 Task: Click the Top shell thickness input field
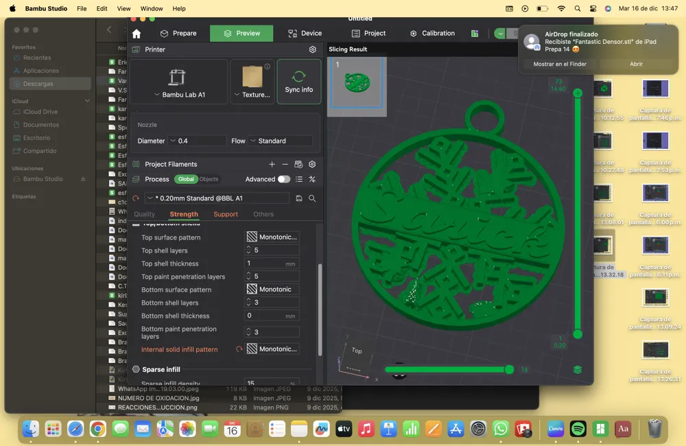(271, 263)
